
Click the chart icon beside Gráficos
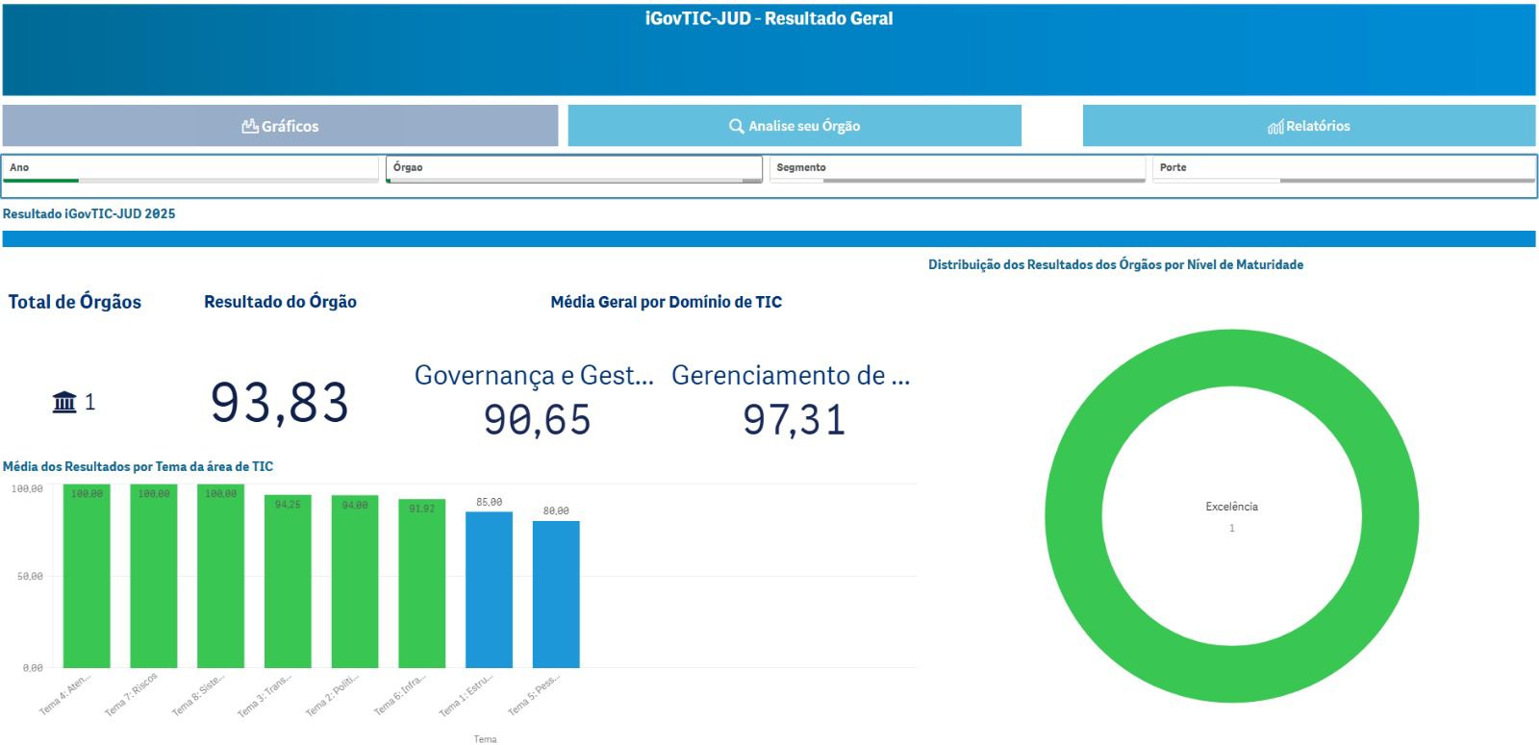(x=250, y=126)
